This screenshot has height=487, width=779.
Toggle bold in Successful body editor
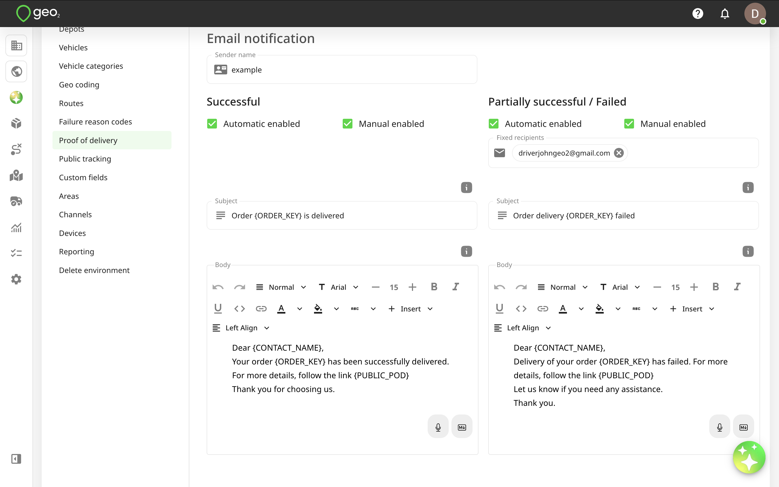point(434,287)
